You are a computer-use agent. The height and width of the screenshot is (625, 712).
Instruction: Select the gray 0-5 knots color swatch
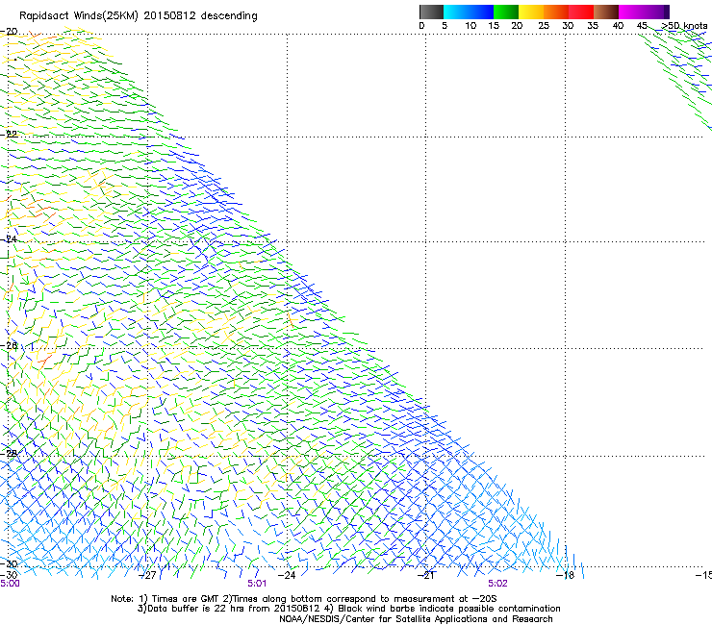(x=431, y=12)
